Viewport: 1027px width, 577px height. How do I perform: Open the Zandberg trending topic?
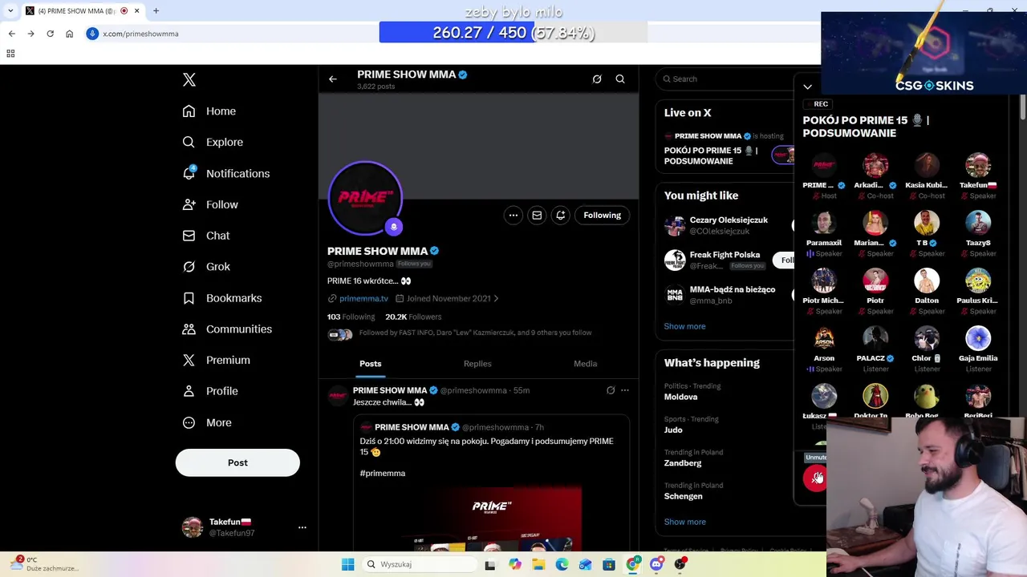[683, 463]
